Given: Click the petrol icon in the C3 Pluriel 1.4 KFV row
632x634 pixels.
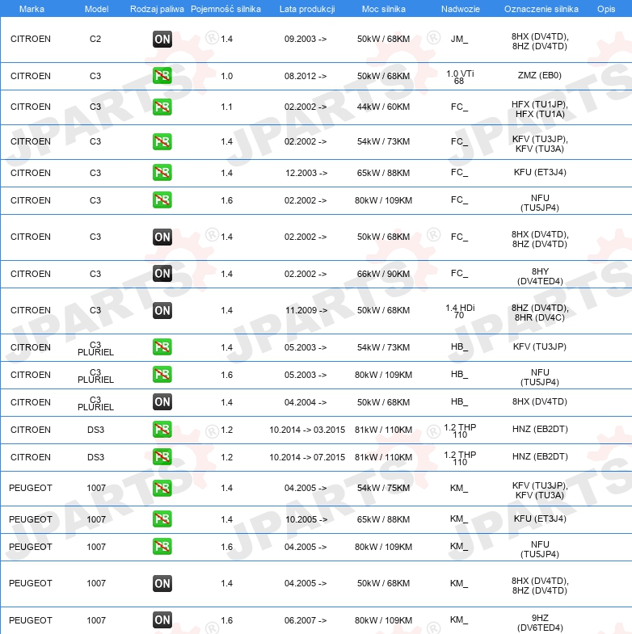Looking at the screenshot, I should coord(162,347).
